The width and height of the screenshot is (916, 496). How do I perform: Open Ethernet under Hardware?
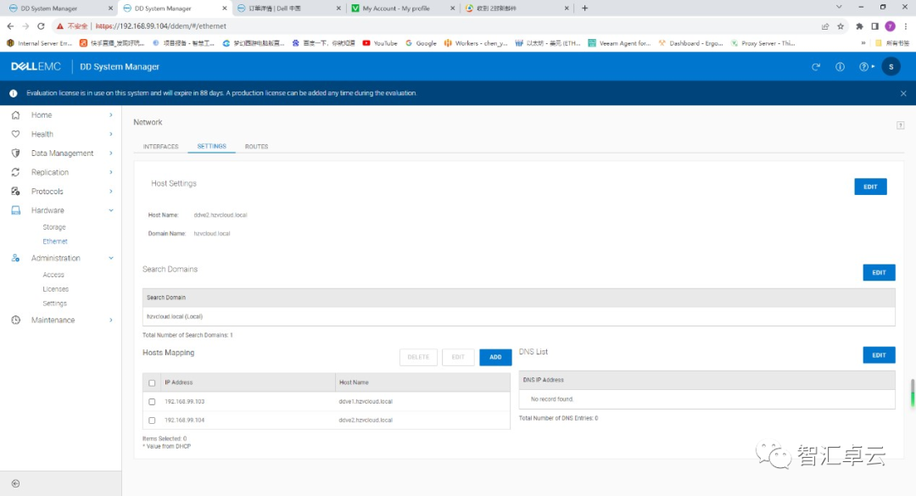click(55, 242)
